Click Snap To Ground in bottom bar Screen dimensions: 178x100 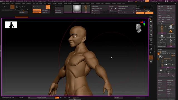coord(41,97)
